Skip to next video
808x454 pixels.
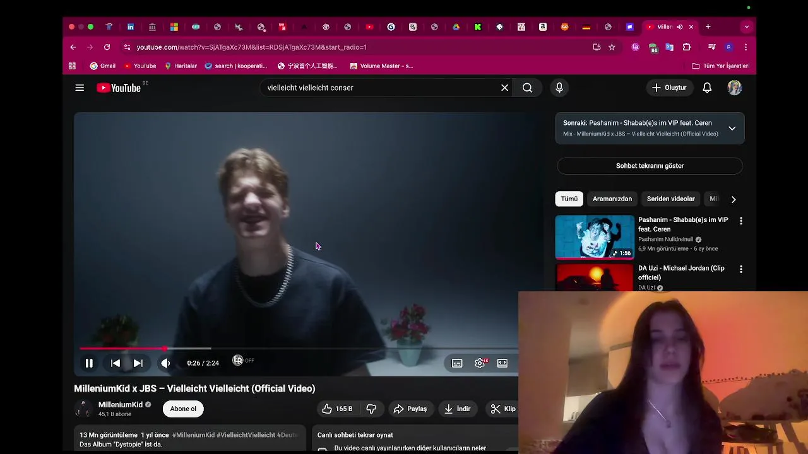138,363
